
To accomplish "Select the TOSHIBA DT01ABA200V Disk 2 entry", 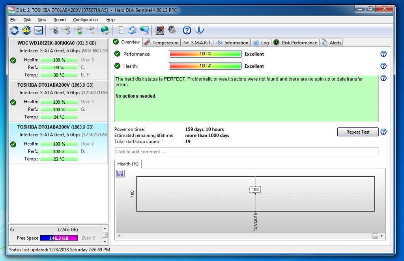I will pos(58,144).
